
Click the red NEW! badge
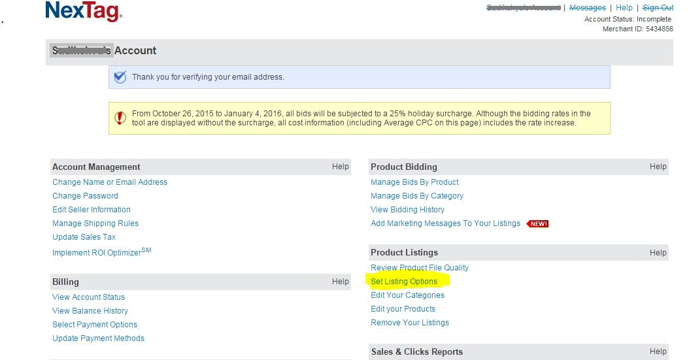click(537, 224)
